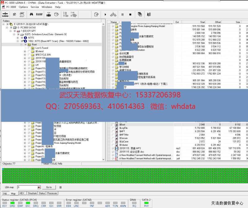Click the Go to button
This screenshot has width=248, height=208.
click(49, 187)
